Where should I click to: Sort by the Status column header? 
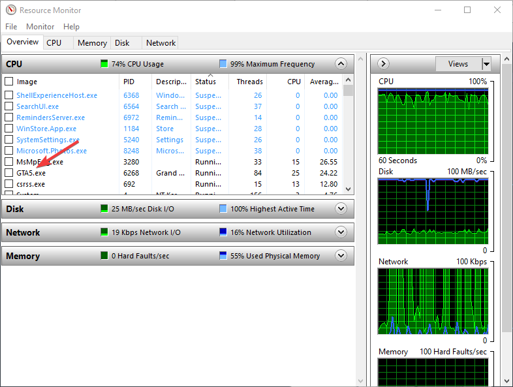[x=210, y=82]
